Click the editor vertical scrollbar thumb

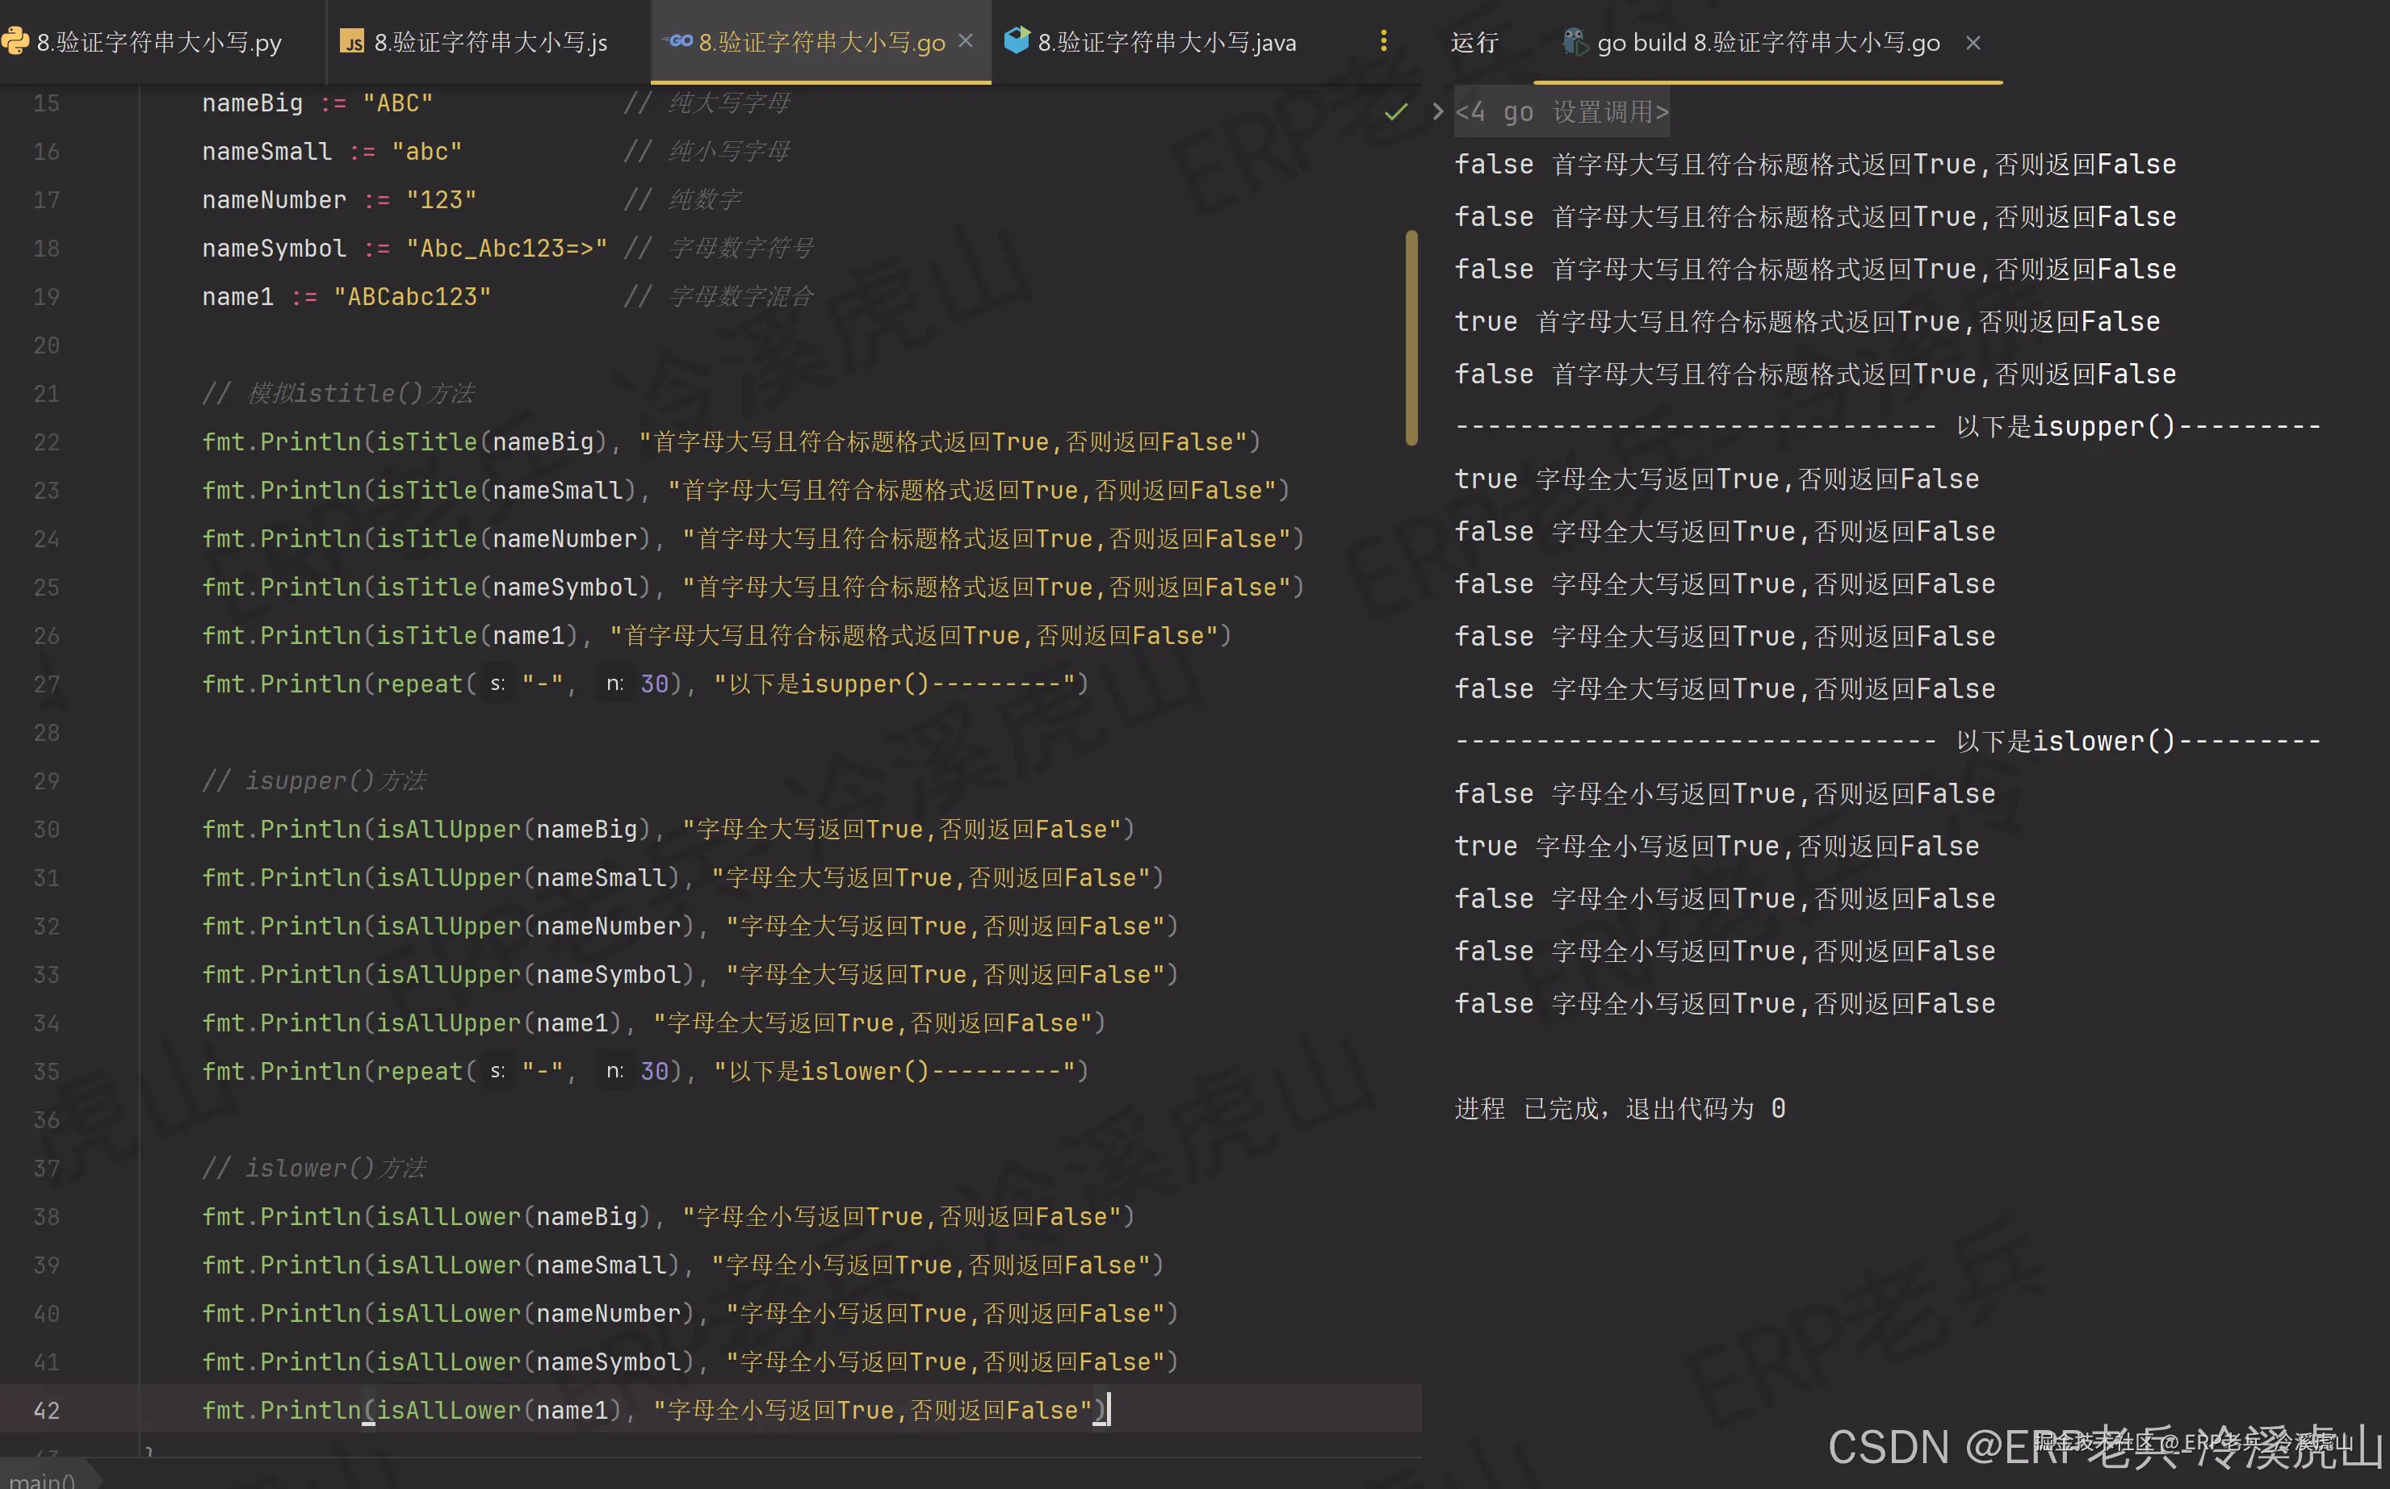tap(1411, 337)
